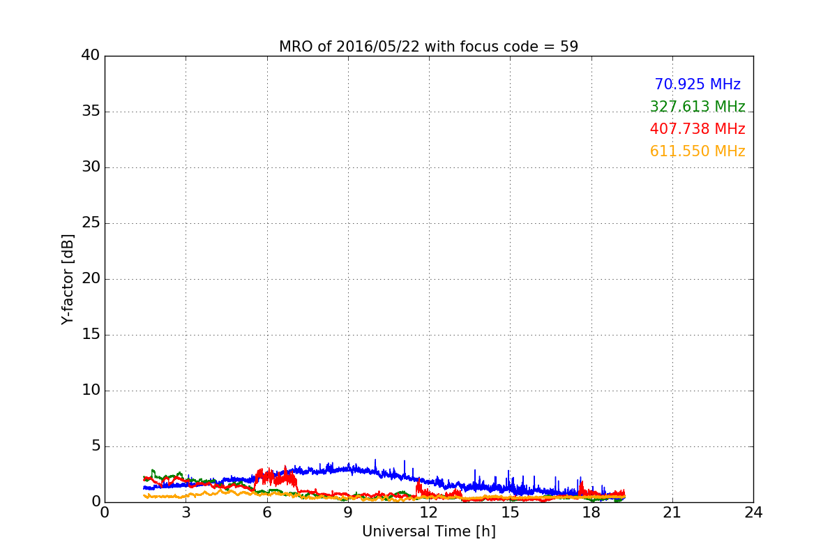Select the 407.738 MHz legend label
This screenshot has height=558, width=837.
(x=697, y=129)
